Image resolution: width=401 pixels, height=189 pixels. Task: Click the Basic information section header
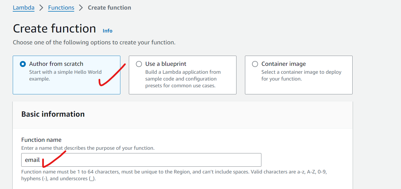tap(53, 114)
